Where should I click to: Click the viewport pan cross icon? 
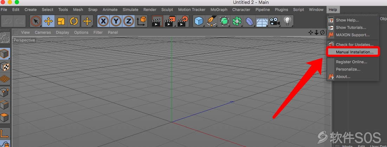(311, 33)
